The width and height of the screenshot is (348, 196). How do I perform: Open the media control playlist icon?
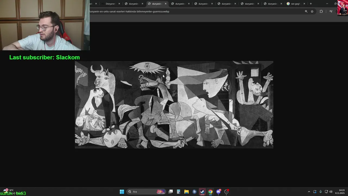point(331,11)
